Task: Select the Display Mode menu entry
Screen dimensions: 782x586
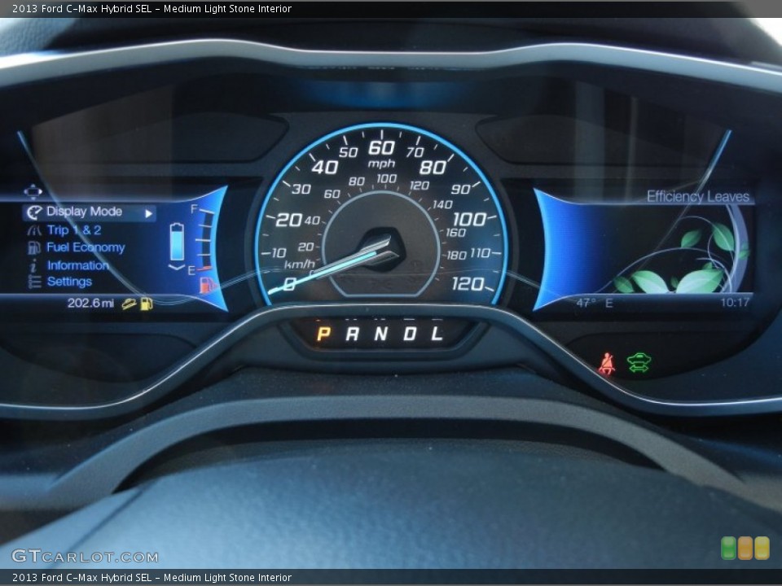Action: coord(90,212)
